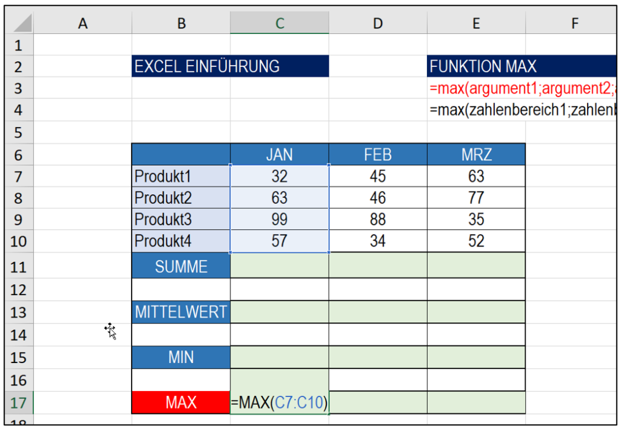
Task: Select row 12 header
Action: click(19, 290)
